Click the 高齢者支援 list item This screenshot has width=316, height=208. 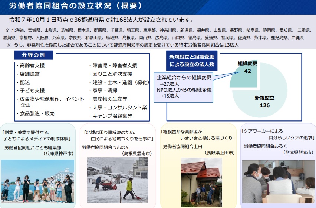point(32,65)
